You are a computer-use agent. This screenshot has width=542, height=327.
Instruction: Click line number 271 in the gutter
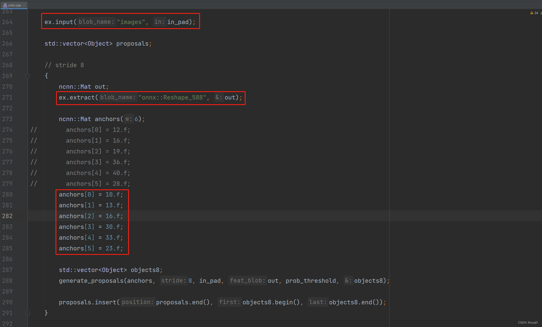[x=7, y=97]
